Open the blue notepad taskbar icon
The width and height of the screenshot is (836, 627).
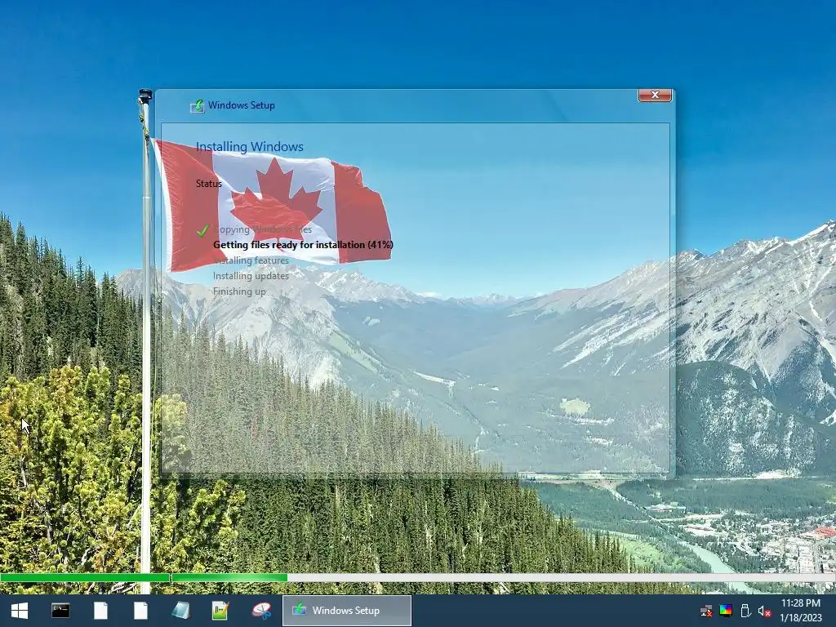tap(180, 611)
